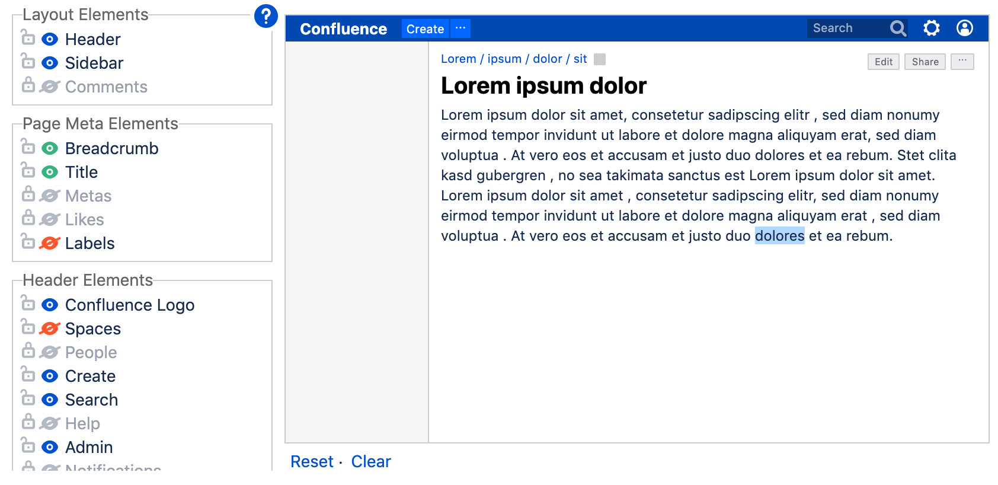Click the Clear link

[x=371, y=461]
